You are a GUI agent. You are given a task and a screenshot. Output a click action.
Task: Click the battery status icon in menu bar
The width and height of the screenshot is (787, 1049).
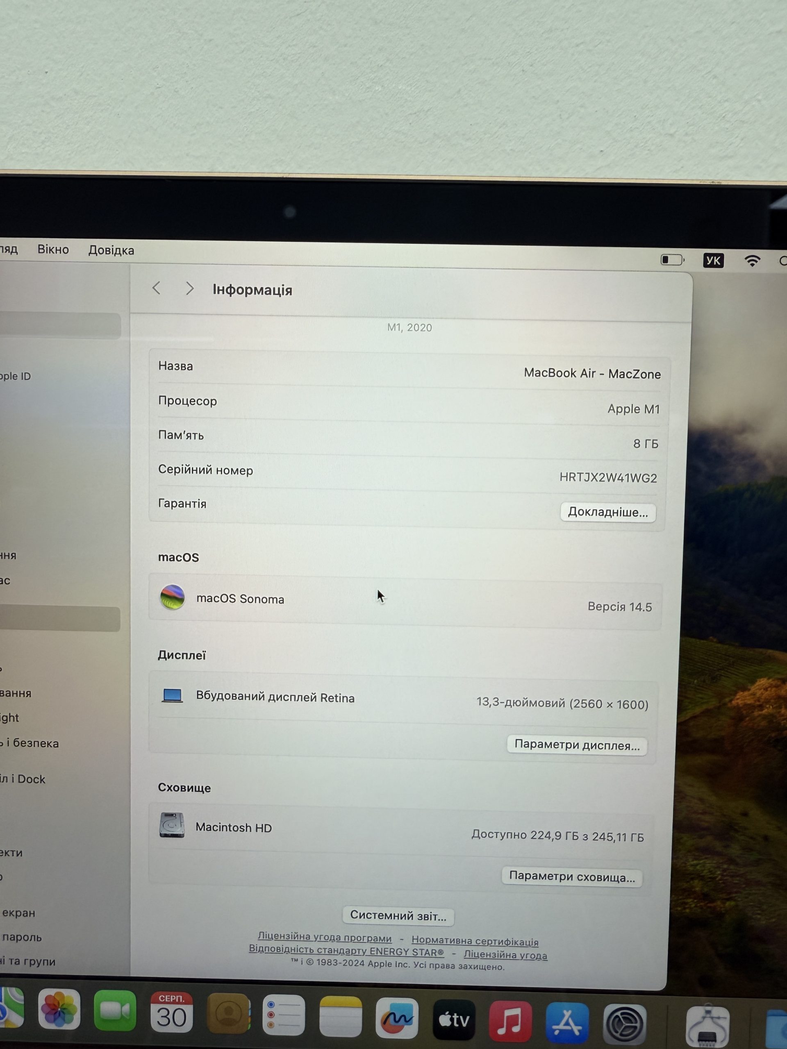pos(673,259)
